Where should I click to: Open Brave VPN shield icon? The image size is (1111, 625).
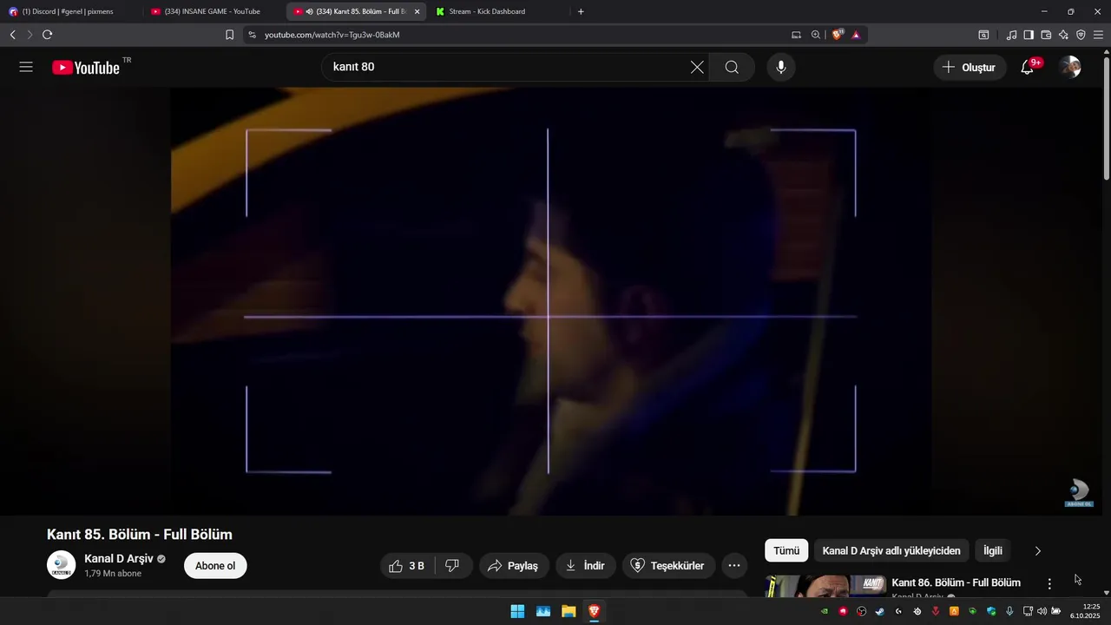click(1081, 35)
